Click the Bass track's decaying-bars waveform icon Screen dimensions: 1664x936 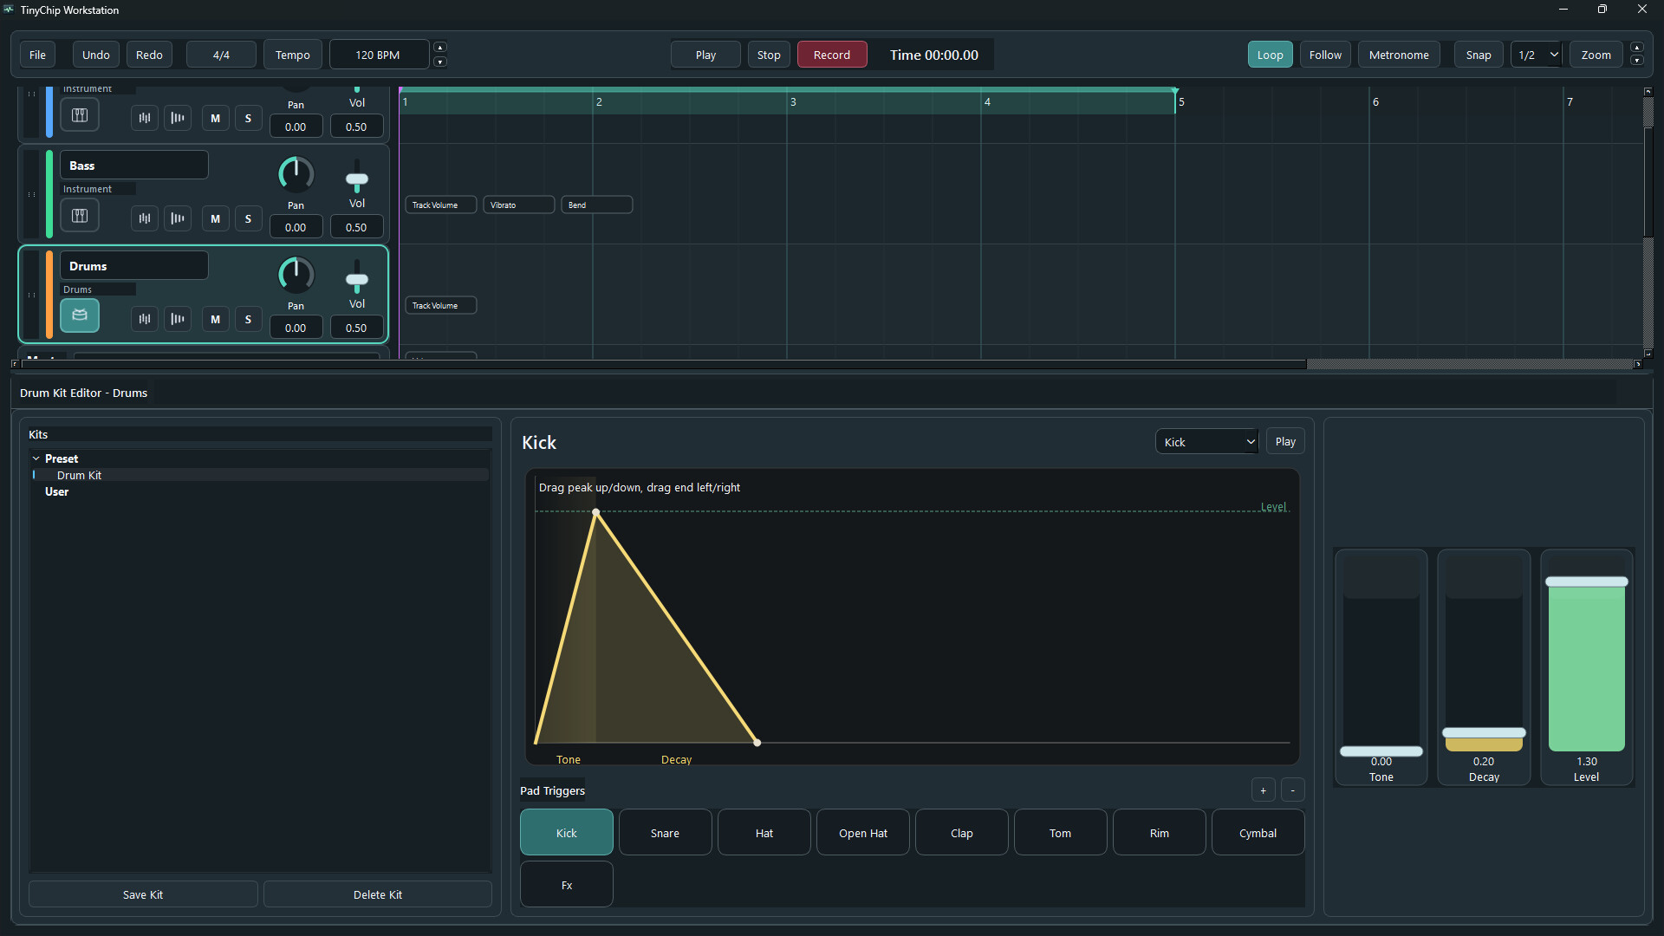coord(178,219)
